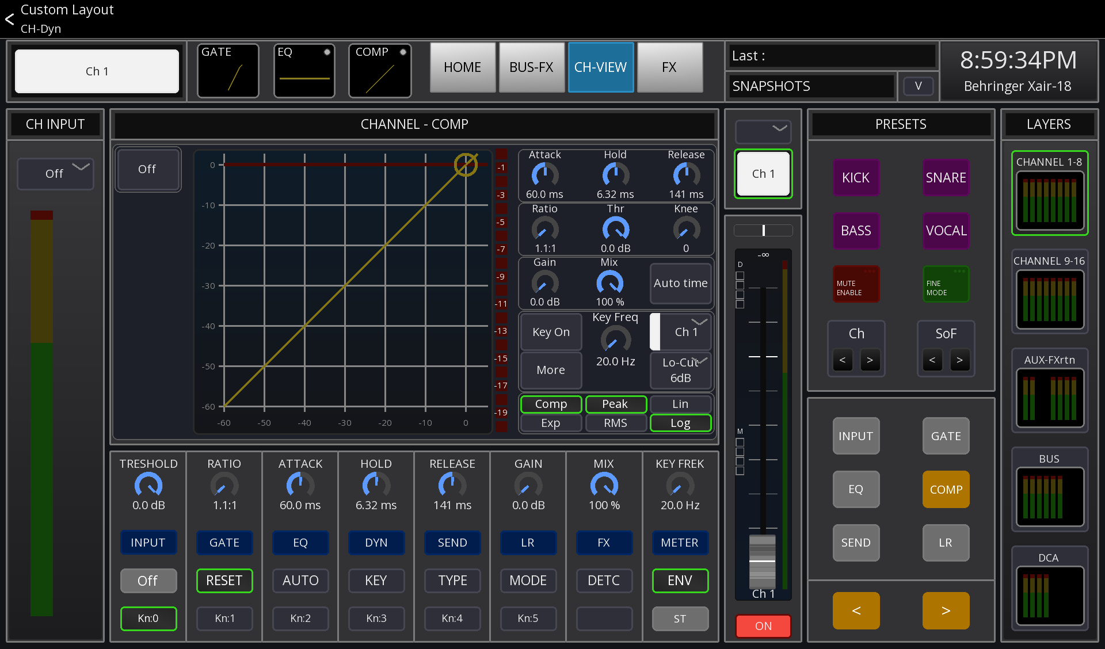
Task: Select Exp dynamics mode
Action: (551, 423)
